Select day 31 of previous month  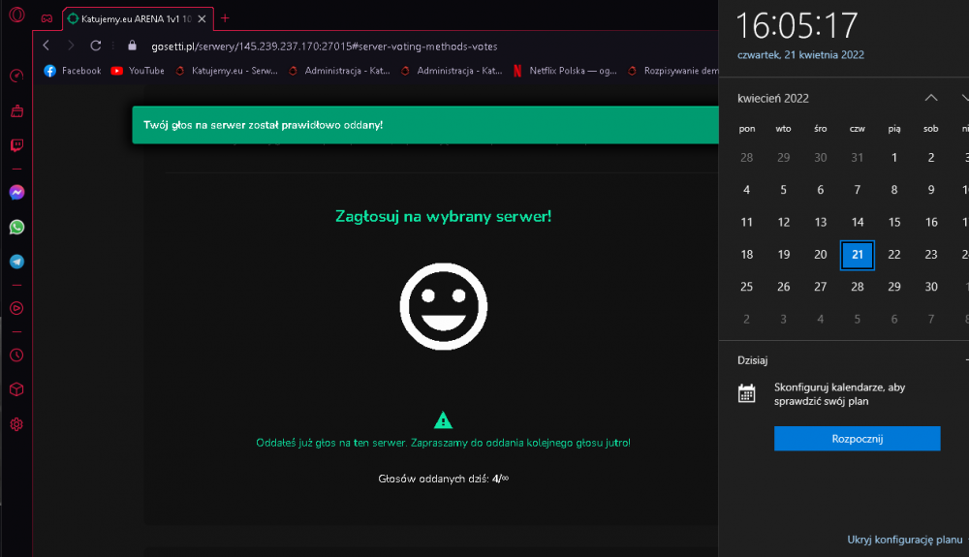pyautogui.click(x=858, y=158)
